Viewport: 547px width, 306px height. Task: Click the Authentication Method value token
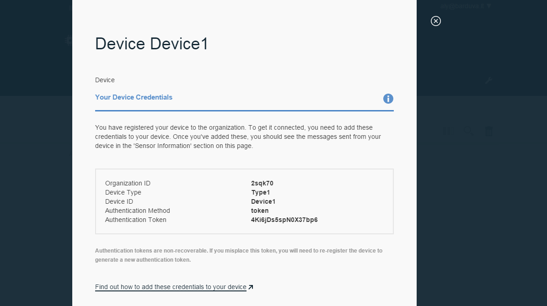click(259, 211)
